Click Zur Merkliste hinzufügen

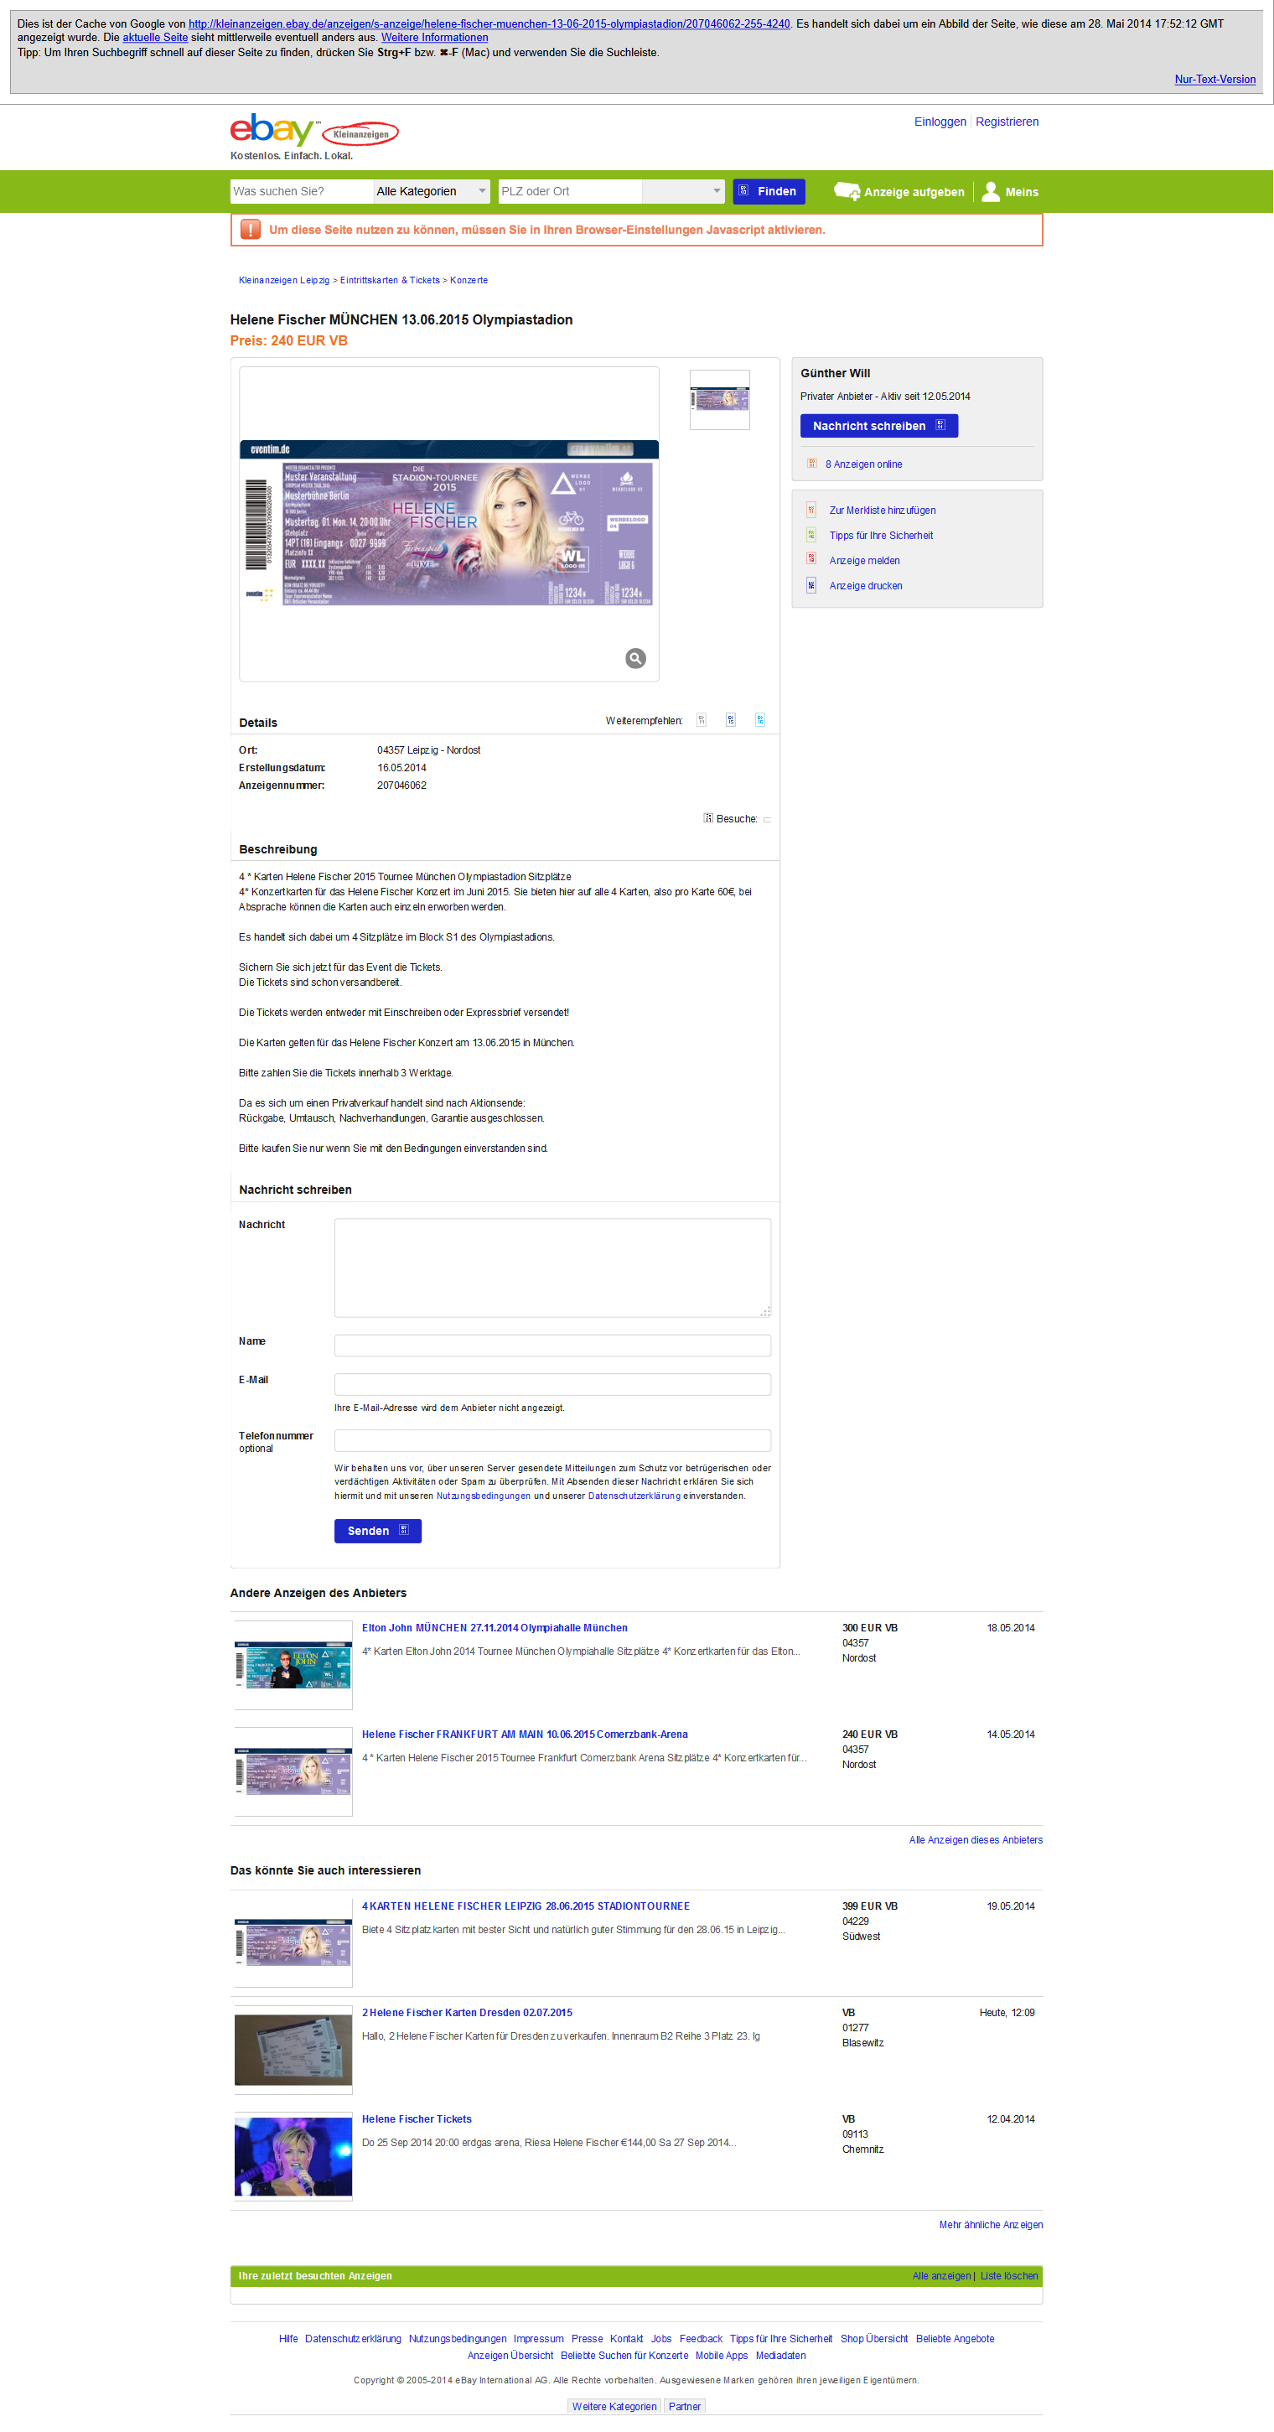point(883,511)
